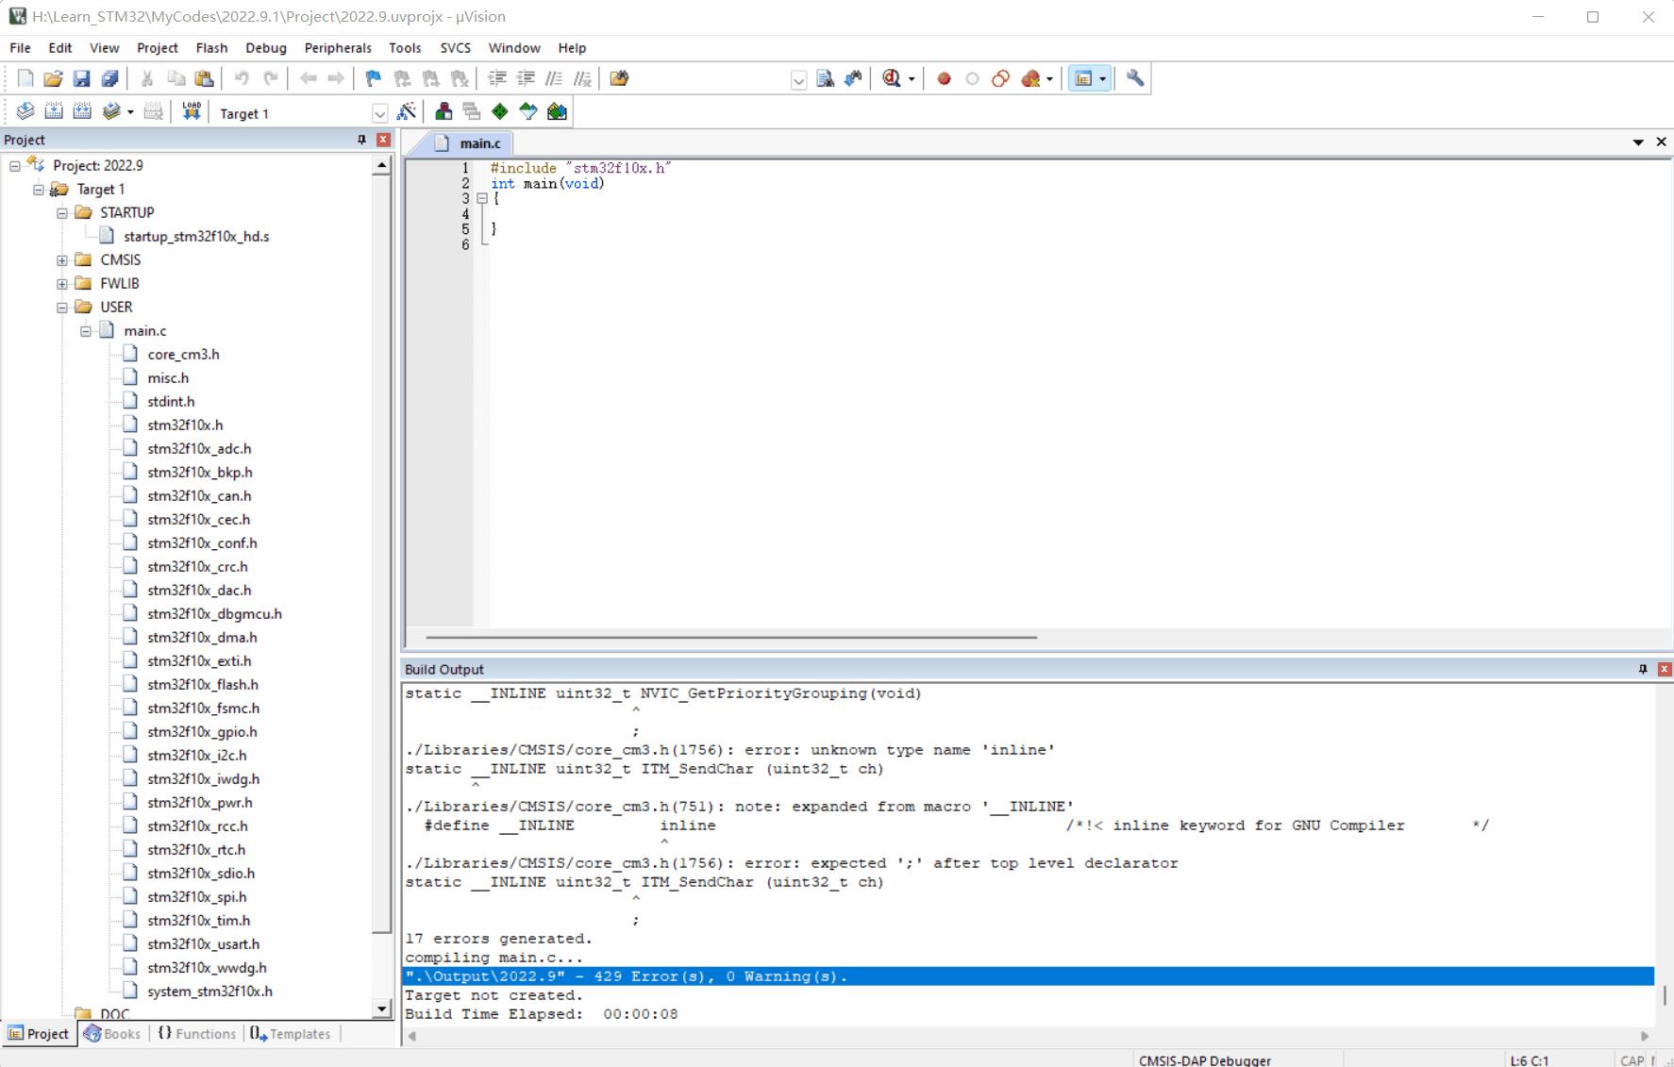Image resolution: width=1674 pixels, height=1067 pixels.
Task: Select stm32f10x_gpio.h in the project tree
Action: click(201, 731)
